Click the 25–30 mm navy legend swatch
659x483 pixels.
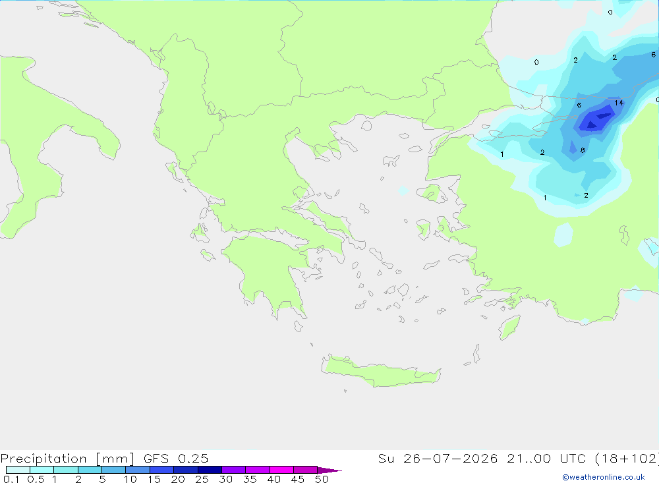[x=210, y=470]
